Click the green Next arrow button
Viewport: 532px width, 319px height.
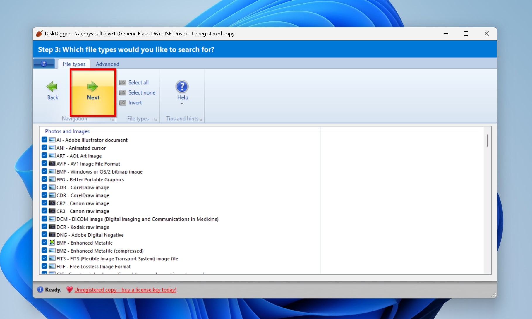pos(93,87)
